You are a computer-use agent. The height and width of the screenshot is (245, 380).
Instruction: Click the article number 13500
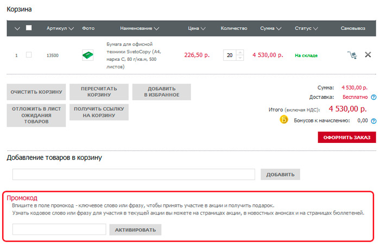tap(53, 55)
